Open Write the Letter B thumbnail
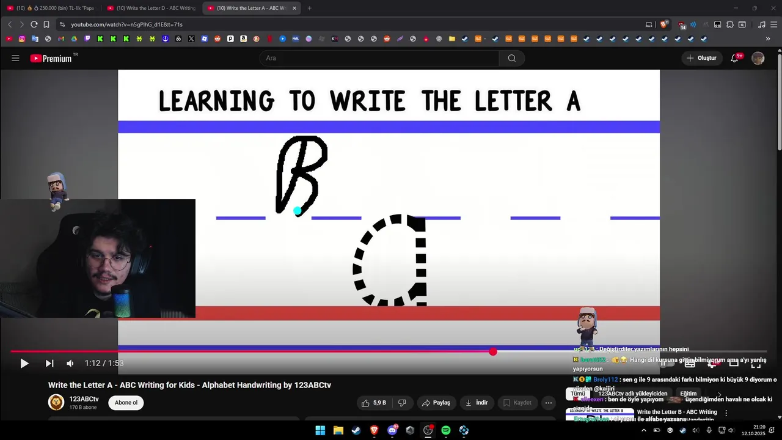The height and width of the screenshot is (440, 782). click(599, 414)
